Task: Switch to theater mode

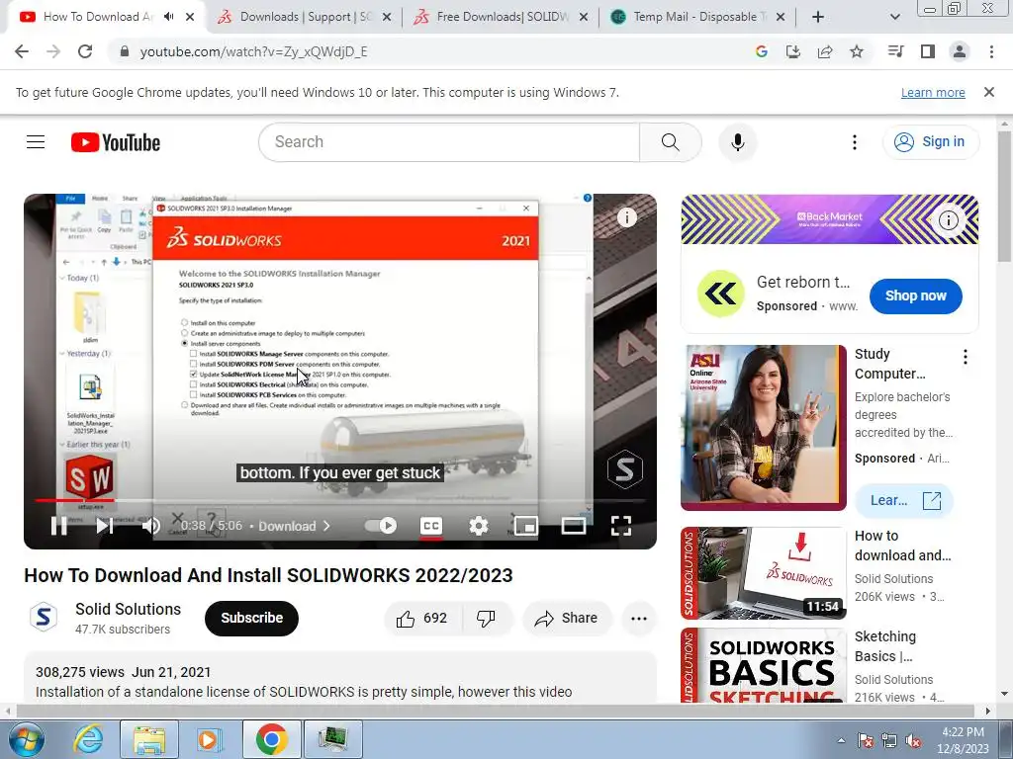Action: [573, 526]
